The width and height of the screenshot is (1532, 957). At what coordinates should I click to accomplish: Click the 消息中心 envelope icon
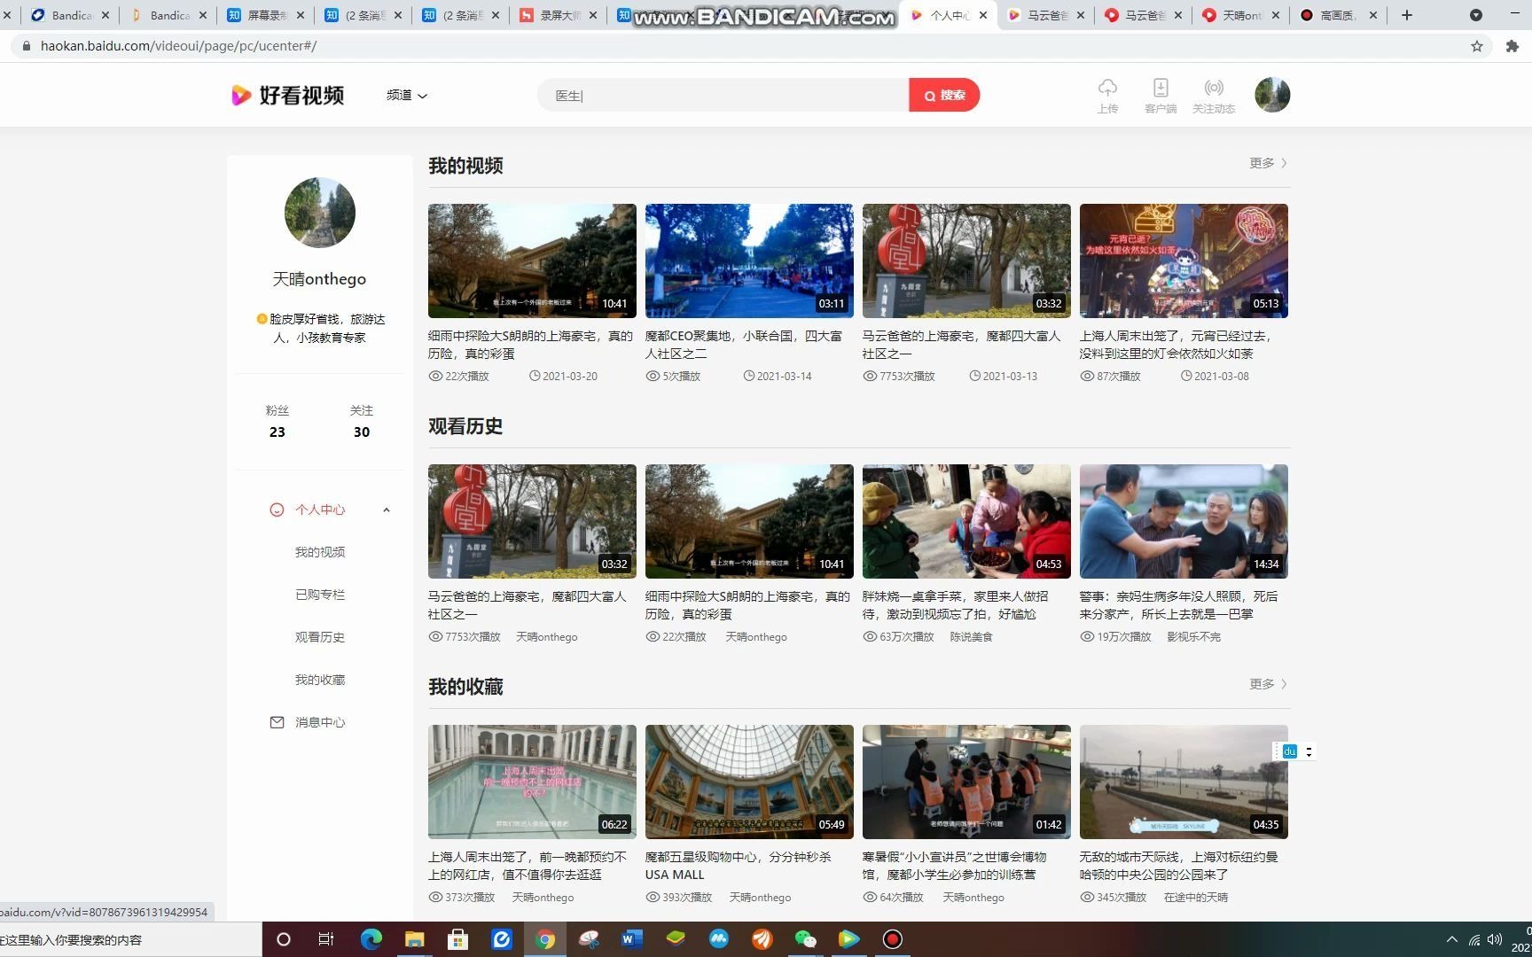coord(277,722)
